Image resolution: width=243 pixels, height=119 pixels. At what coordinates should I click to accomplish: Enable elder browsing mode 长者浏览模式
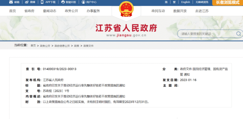point(228,3)
